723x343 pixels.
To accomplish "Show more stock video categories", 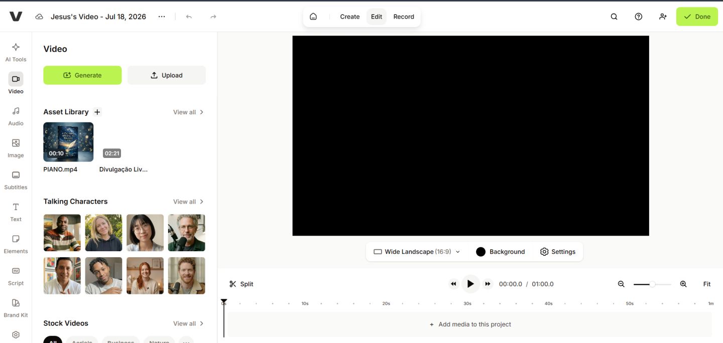I will [x=186, y=340].
